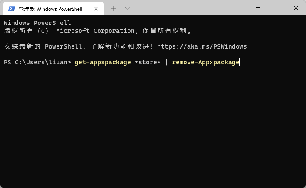Close the PowerShell terminal window
Image resolution: width=306 pixels, height=188 pixels.
(x=296, y=8)
